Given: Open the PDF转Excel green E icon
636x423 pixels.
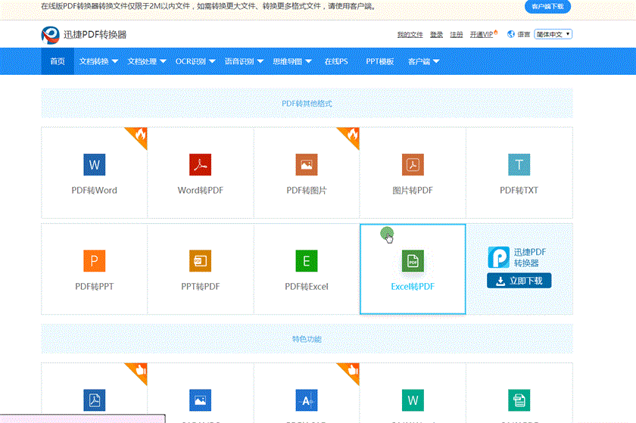Looking at the screenshot, I should click(x=307, y=262).
